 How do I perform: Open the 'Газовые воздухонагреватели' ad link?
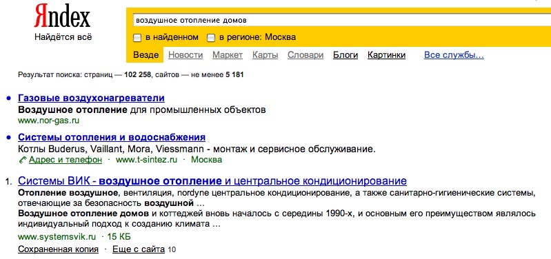tap(91, 98)
